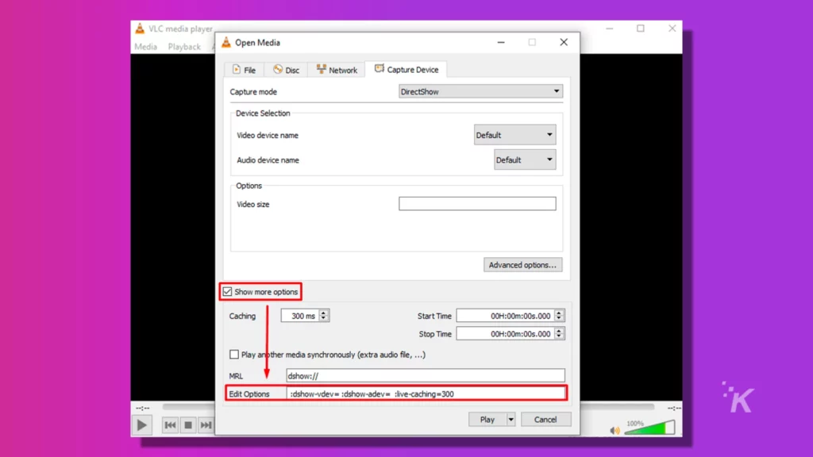Increase Stop Time with up arrow
813x457 pixels.
tap(559, 331)
